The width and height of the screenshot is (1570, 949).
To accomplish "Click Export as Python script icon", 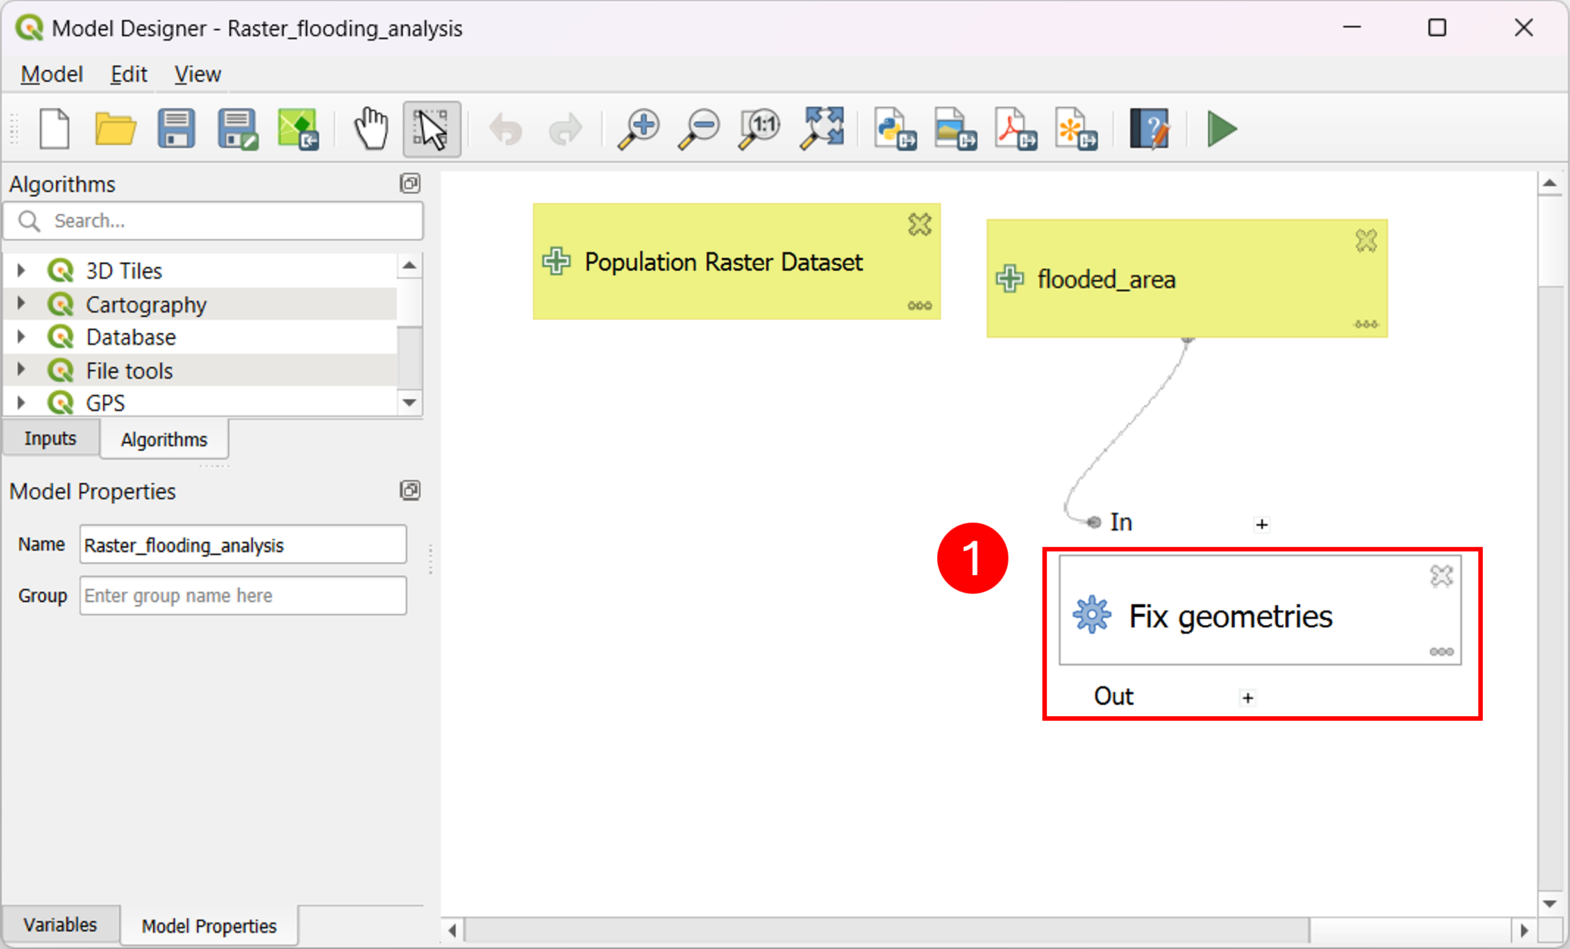I will (895, 129).
